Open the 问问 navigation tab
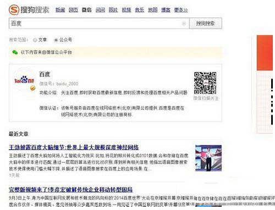The height and width of the screenshot is (210, 275). point(100,10)
